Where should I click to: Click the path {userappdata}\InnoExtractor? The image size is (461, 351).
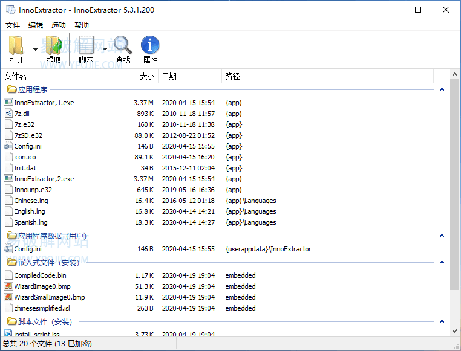[x=268, y=249]
